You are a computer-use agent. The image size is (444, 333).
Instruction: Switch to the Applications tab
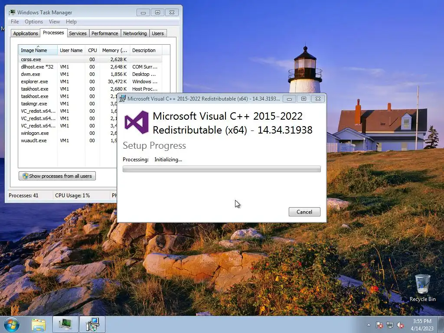pos(26,33)
